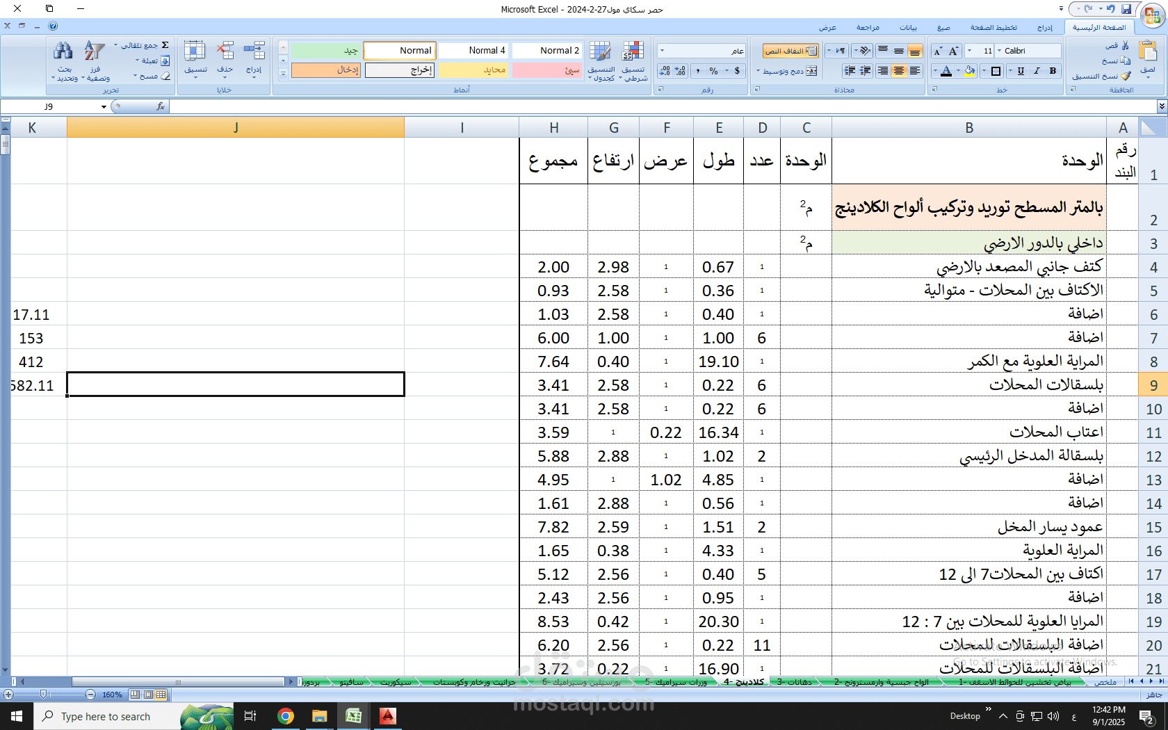This screenshot has width=1168, height=730.
Task: Click the Name Box showing J9
Action: tap(49, 106)
